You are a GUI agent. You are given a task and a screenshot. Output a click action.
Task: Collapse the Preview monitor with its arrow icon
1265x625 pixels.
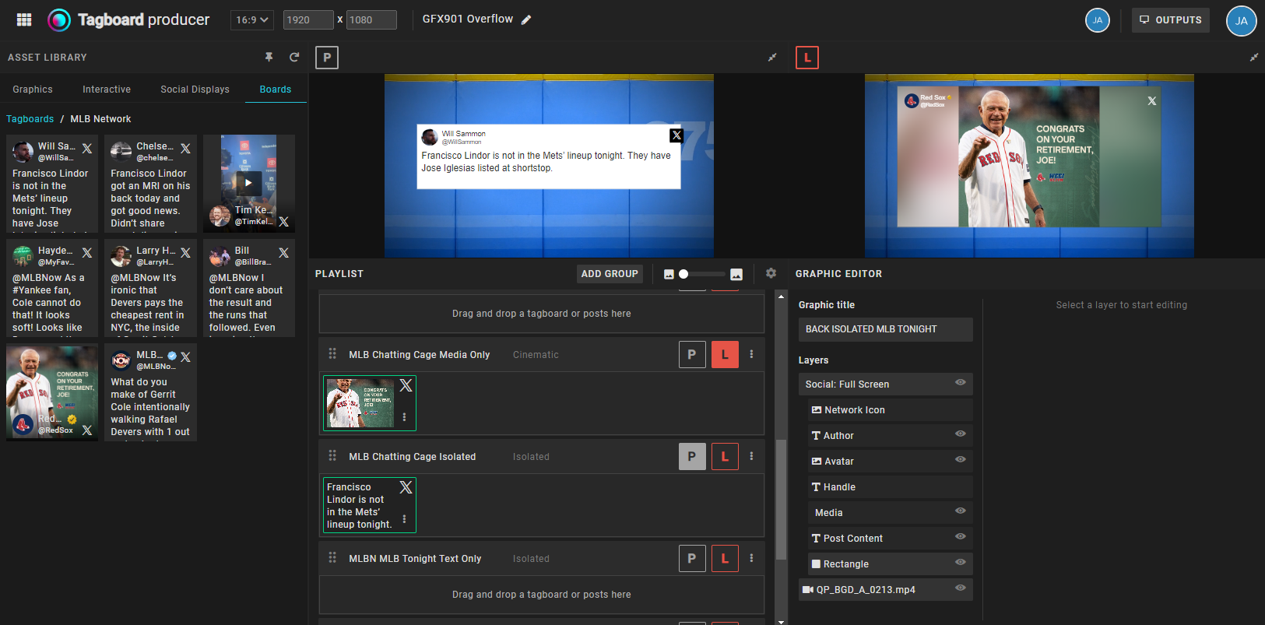tap(772, 58)
